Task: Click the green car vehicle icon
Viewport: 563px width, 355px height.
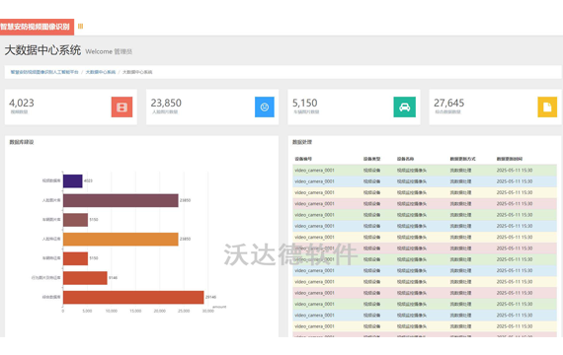Action: pyautogui.click(x=405, y=106)
